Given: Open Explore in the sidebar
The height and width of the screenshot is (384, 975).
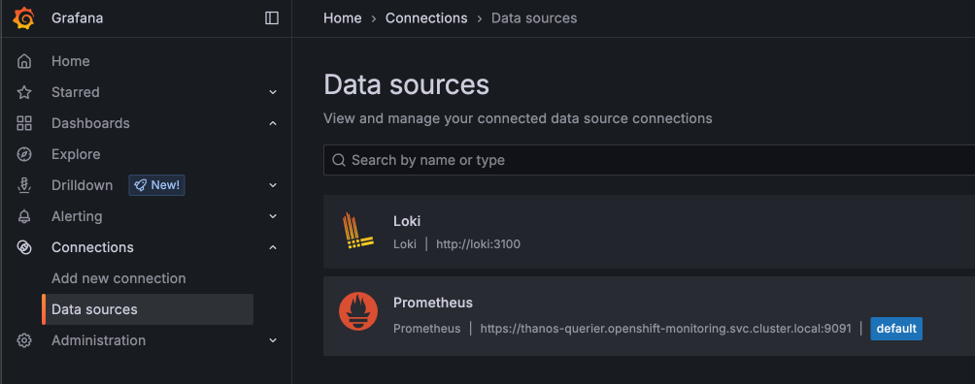Looking at the screenshot, I should pos(76,154).
